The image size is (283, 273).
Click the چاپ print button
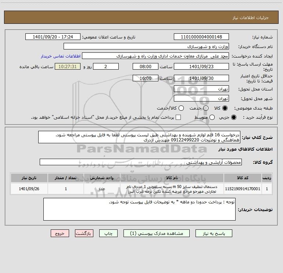[x=108, y=233]
